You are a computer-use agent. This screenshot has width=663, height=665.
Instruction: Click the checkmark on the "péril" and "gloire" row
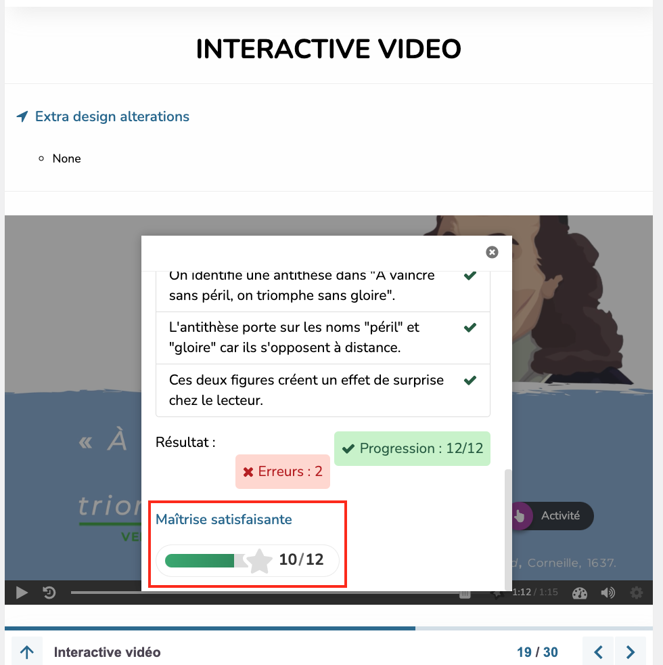[x=470, y=327]
